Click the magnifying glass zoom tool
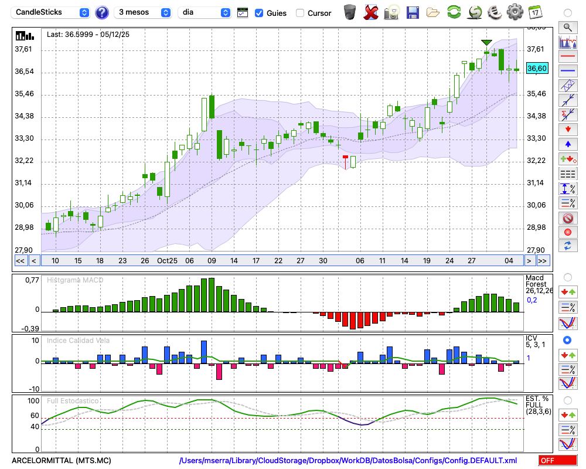The width and height of the screenshot is (586, 469). click(567, 27)
